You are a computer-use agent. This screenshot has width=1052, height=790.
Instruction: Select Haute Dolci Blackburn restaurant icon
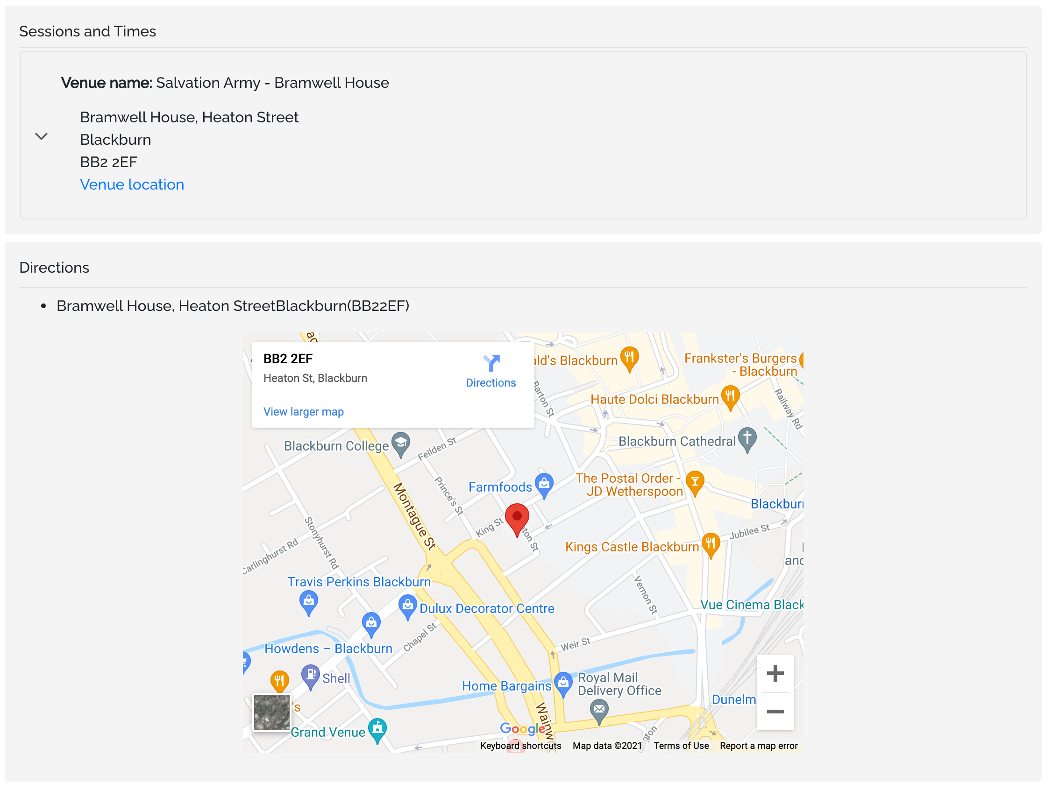(730, 398)
